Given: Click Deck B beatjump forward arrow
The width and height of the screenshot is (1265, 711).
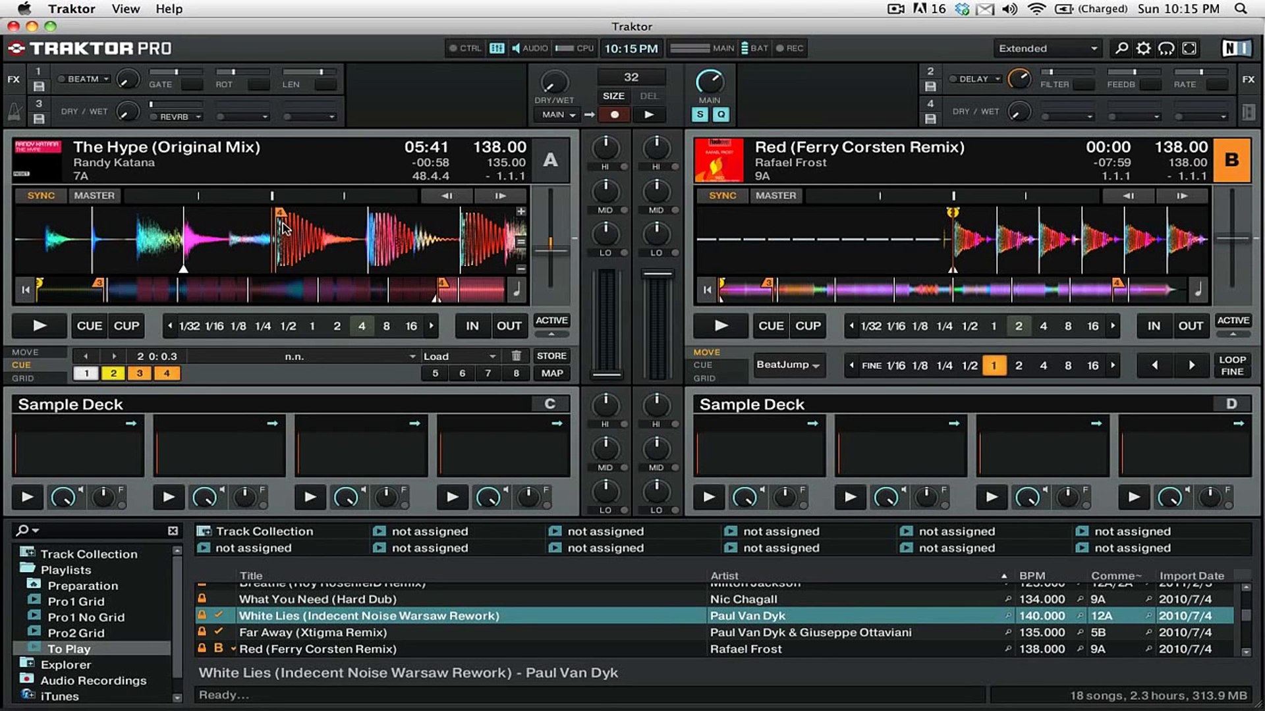Looking at the screenshot, I should tap(1191, 365).
